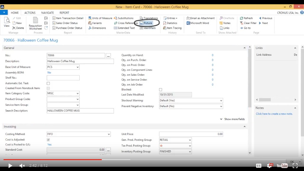Viewport: 304px width, 171px height.
Task: Click the Statistics icon
Action: [x=170, y=23]
